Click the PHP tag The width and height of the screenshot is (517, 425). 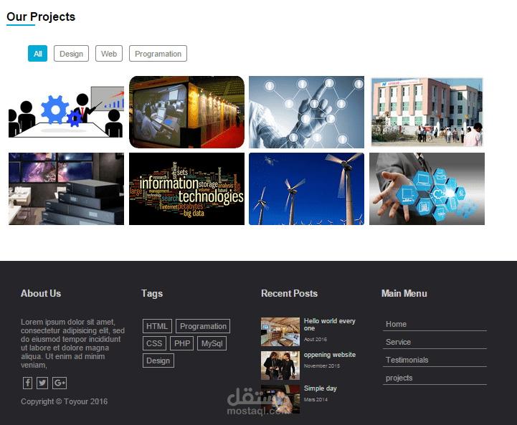(x=182, y=343)
